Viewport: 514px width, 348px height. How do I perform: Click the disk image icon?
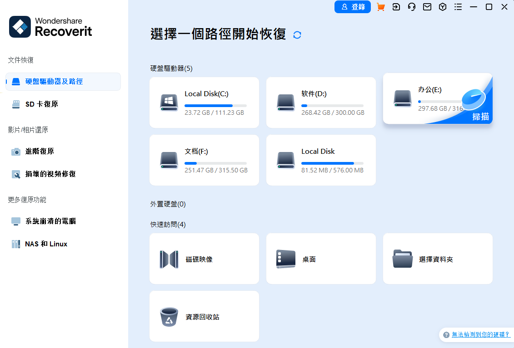coord(169,259)
